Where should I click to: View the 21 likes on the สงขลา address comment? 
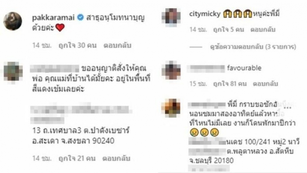point(77,158)
